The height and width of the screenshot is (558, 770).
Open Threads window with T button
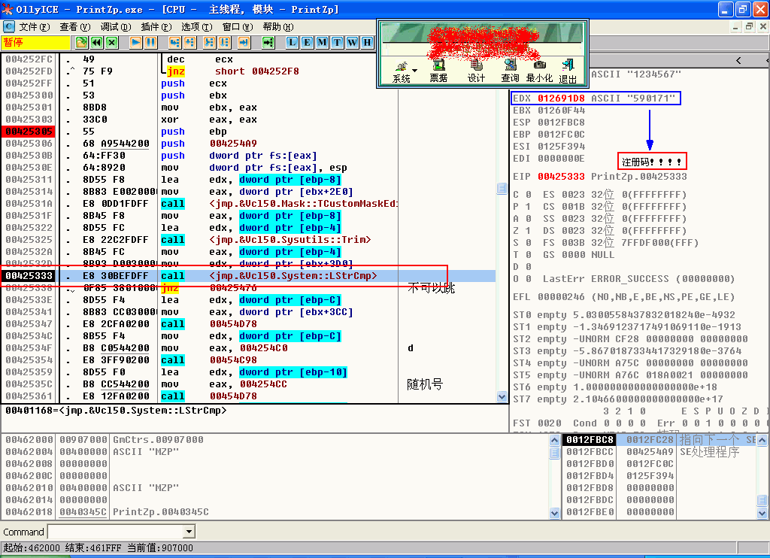pos(337,43)
